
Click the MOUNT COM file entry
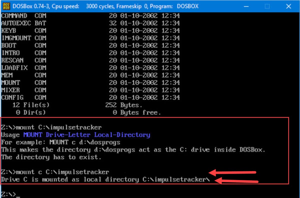pos(24,83)
